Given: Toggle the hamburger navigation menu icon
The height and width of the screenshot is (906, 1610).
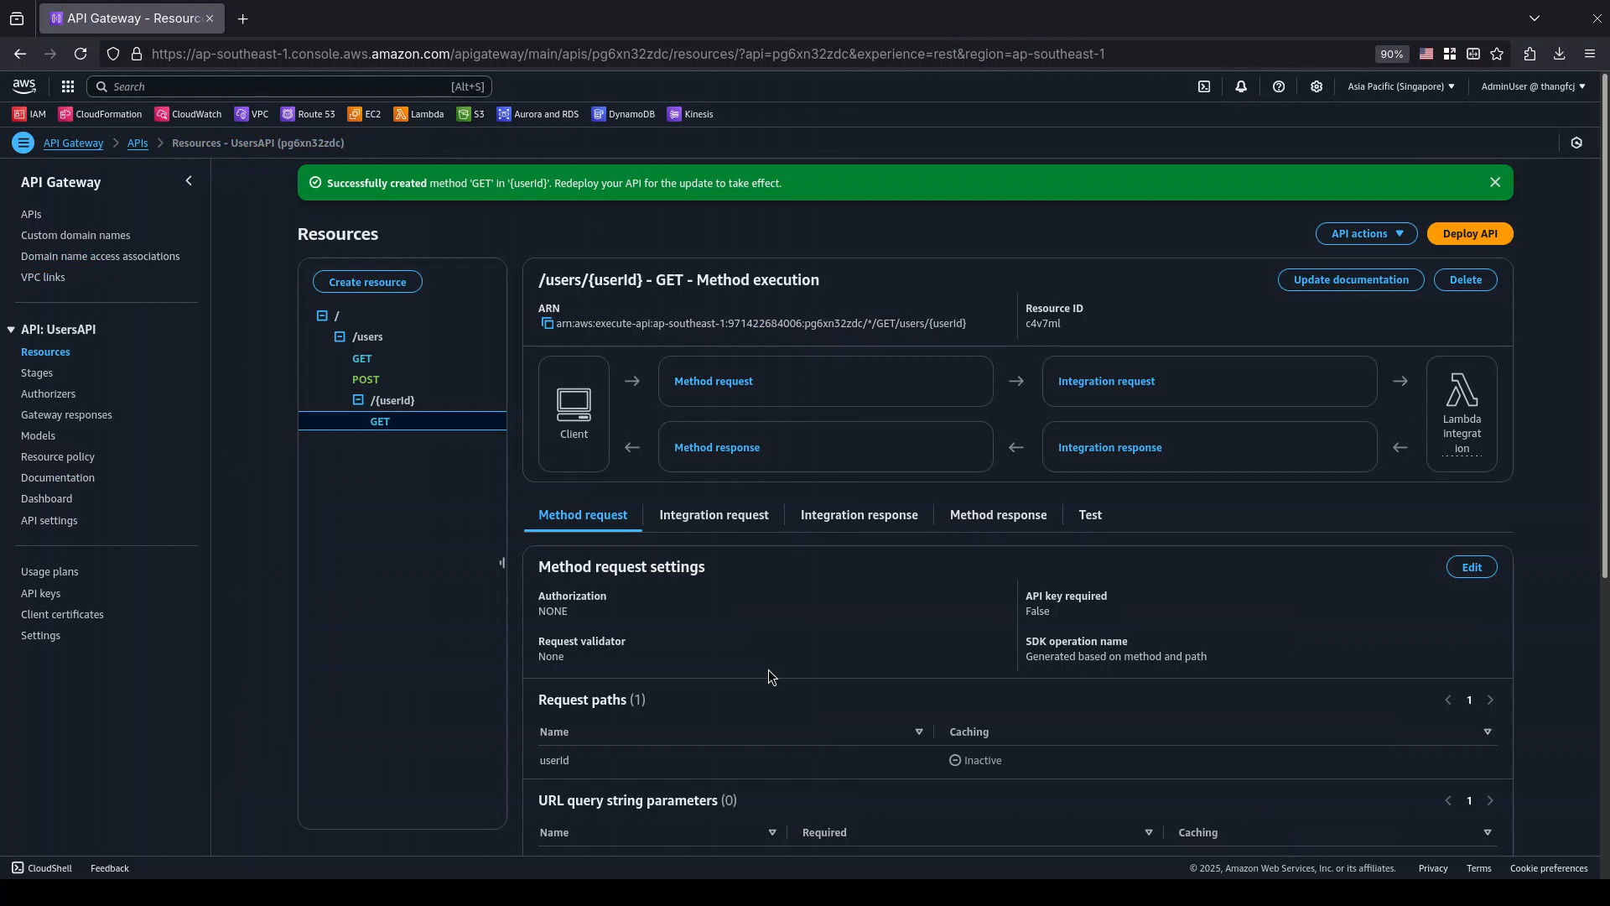Looking at the screenshot, I should pos(23,143).
